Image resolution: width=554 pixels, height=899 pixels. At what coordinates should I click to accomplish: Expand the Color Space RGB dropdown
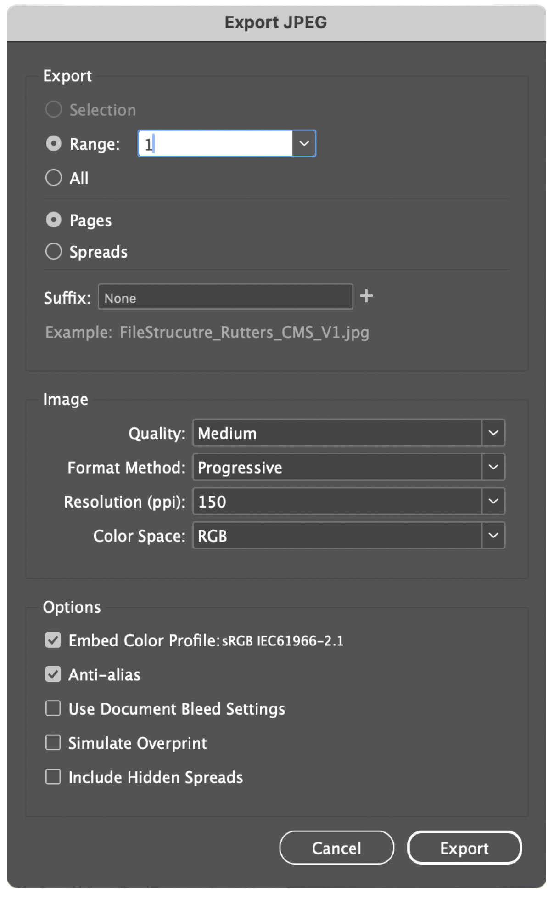(349, 536)
